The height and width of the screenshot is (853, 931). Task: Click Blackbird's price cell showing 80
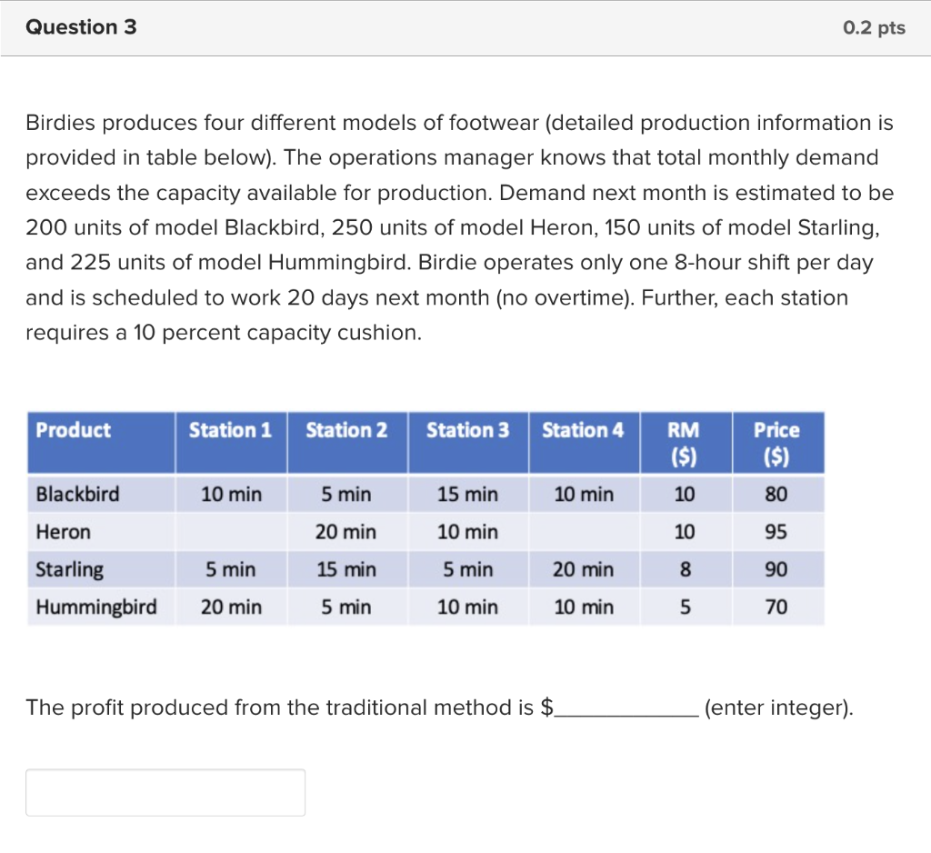(776, 494)
